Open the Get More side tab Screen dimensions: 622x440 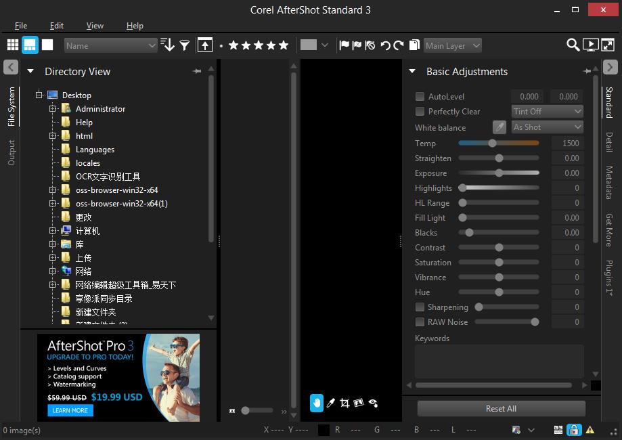609,230
